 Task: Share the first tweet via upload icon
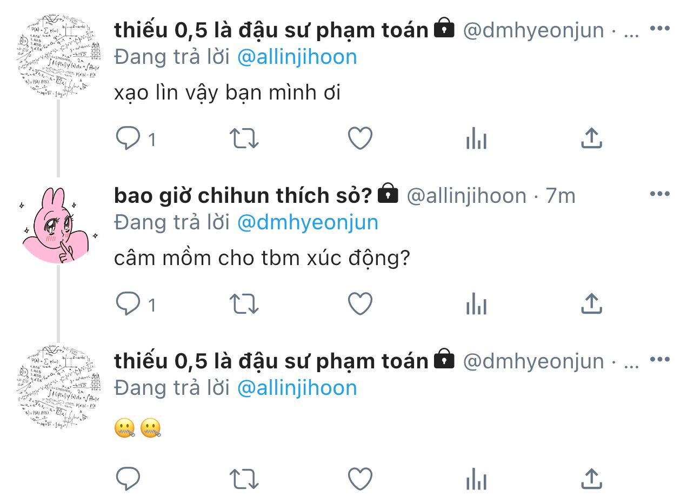pos(591,138)
